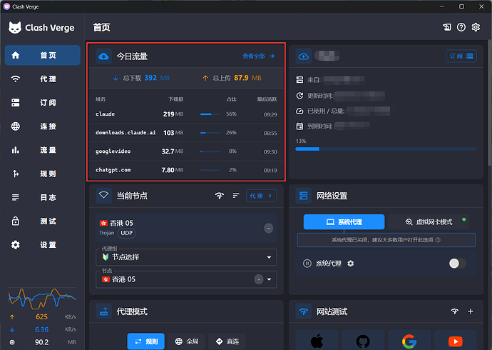
Task: Select the 虚拟网卡模式 tab
Action: click(x=429, y=222)
